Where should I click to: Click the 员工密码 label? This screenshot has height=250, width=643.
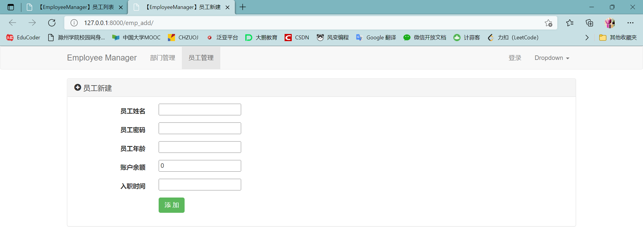[x=133, y=130]
